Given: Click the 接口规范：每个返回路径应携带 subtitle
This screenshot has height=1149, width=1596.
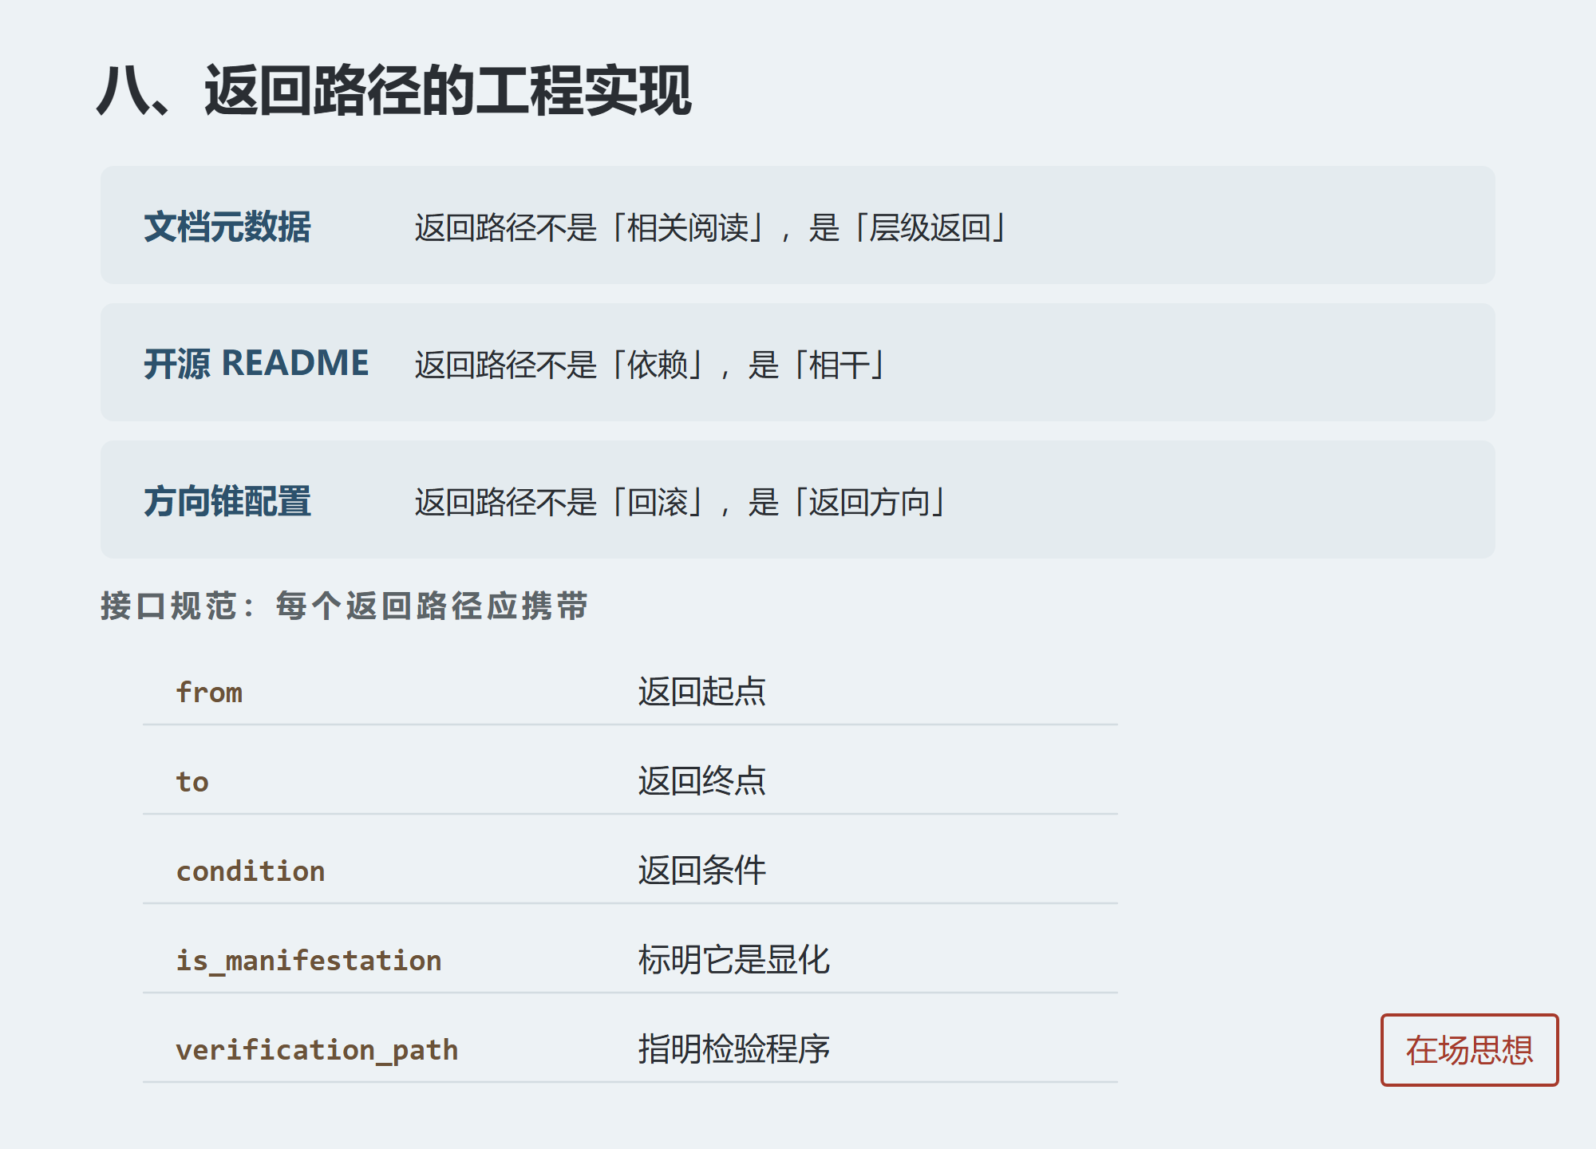Looking at the screenshot, I should (345, 606).
